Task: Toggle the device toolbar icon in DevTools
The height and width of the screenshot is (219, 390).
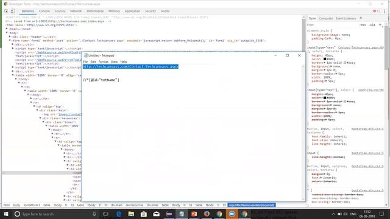Action: 13,11
